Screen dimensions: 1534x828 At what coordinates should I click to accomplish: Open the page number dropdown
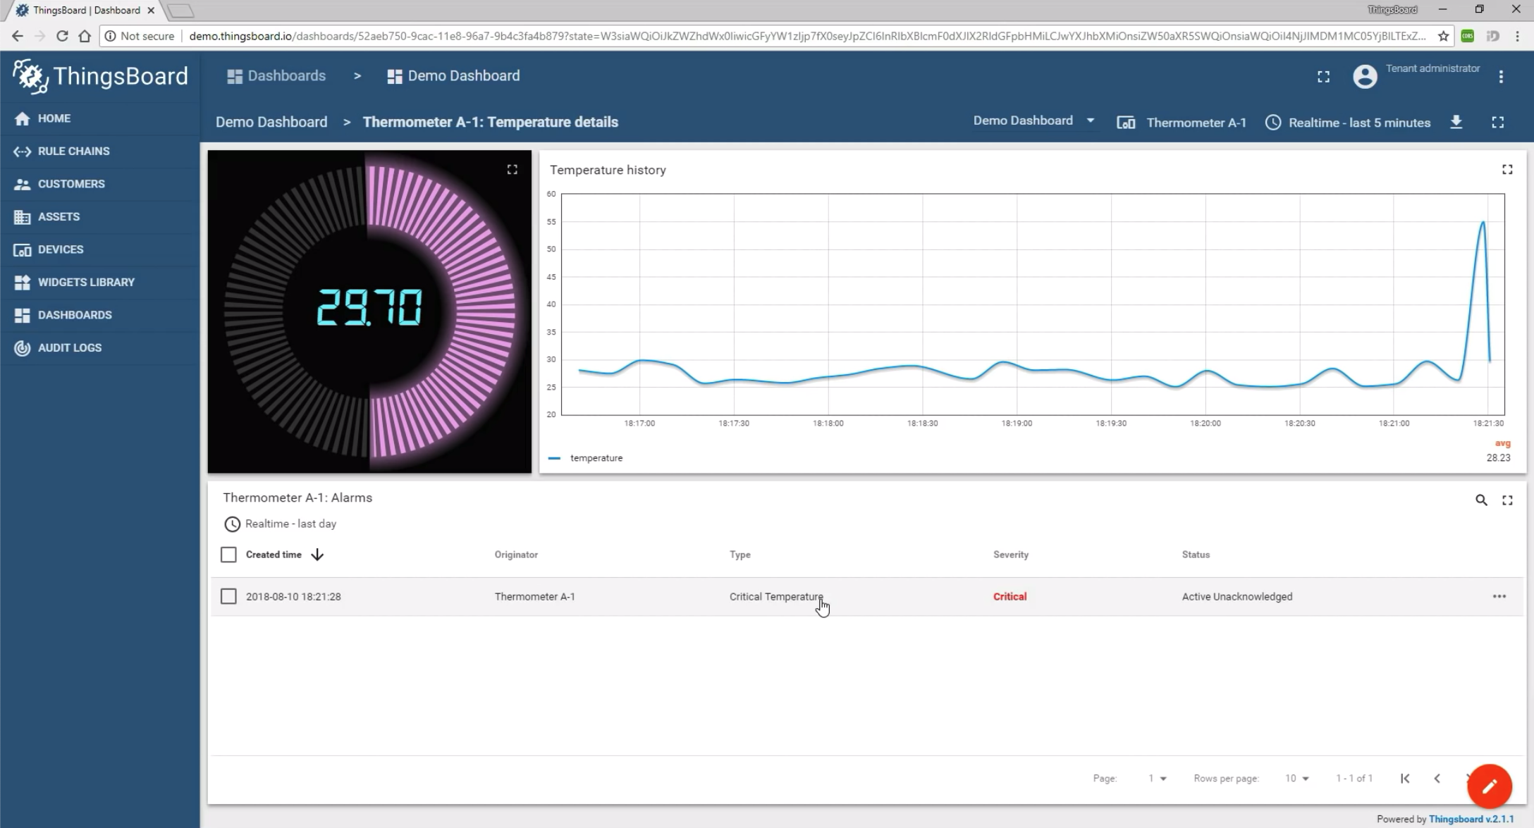coord(1157,778)
